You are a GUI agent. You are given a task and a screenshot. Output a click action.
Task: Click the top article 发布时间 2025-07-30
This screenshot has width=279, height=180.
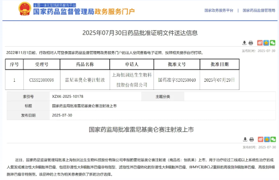(259, 51)
